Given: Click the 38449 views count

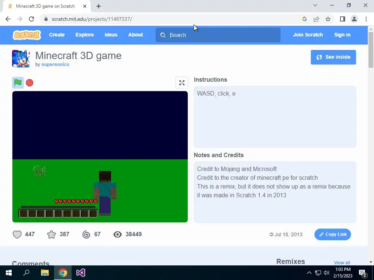Looking at the screenshot, I should [134, 234].
